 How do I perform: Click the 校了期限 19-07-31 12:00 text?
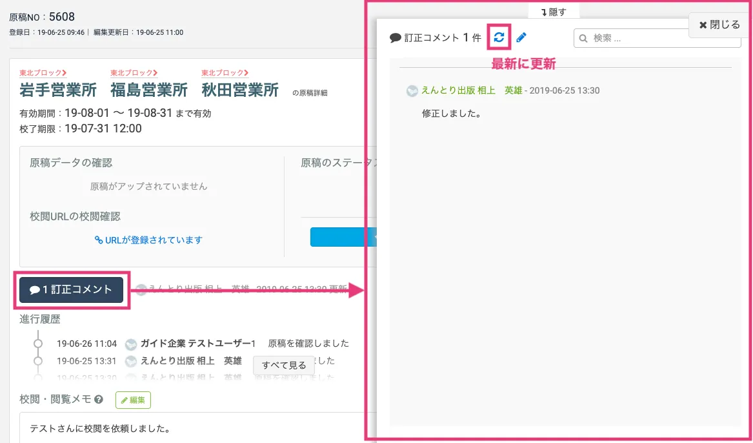pos(81,129)
